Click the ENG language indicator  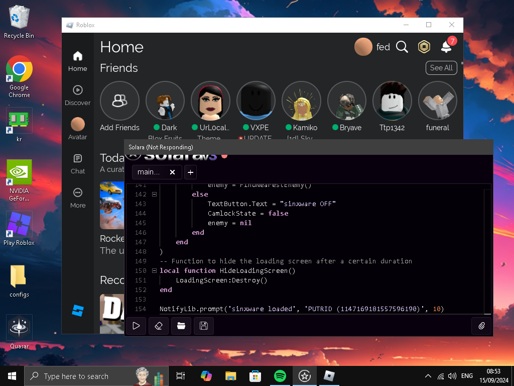point(467,376)
